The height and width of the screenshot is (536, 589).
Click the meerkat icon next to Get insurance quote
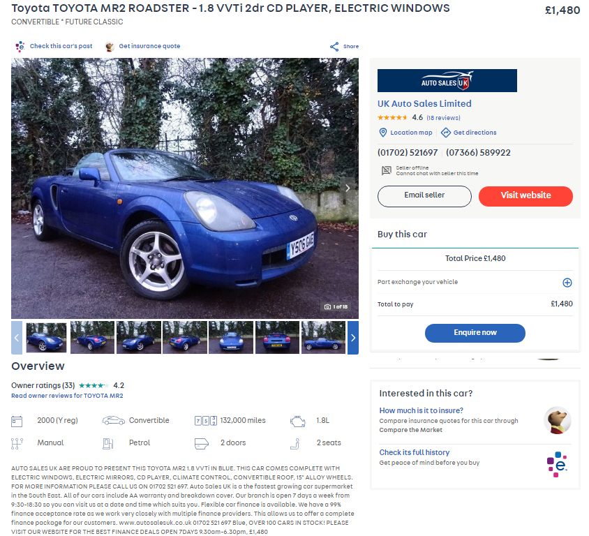coord(110,47)
